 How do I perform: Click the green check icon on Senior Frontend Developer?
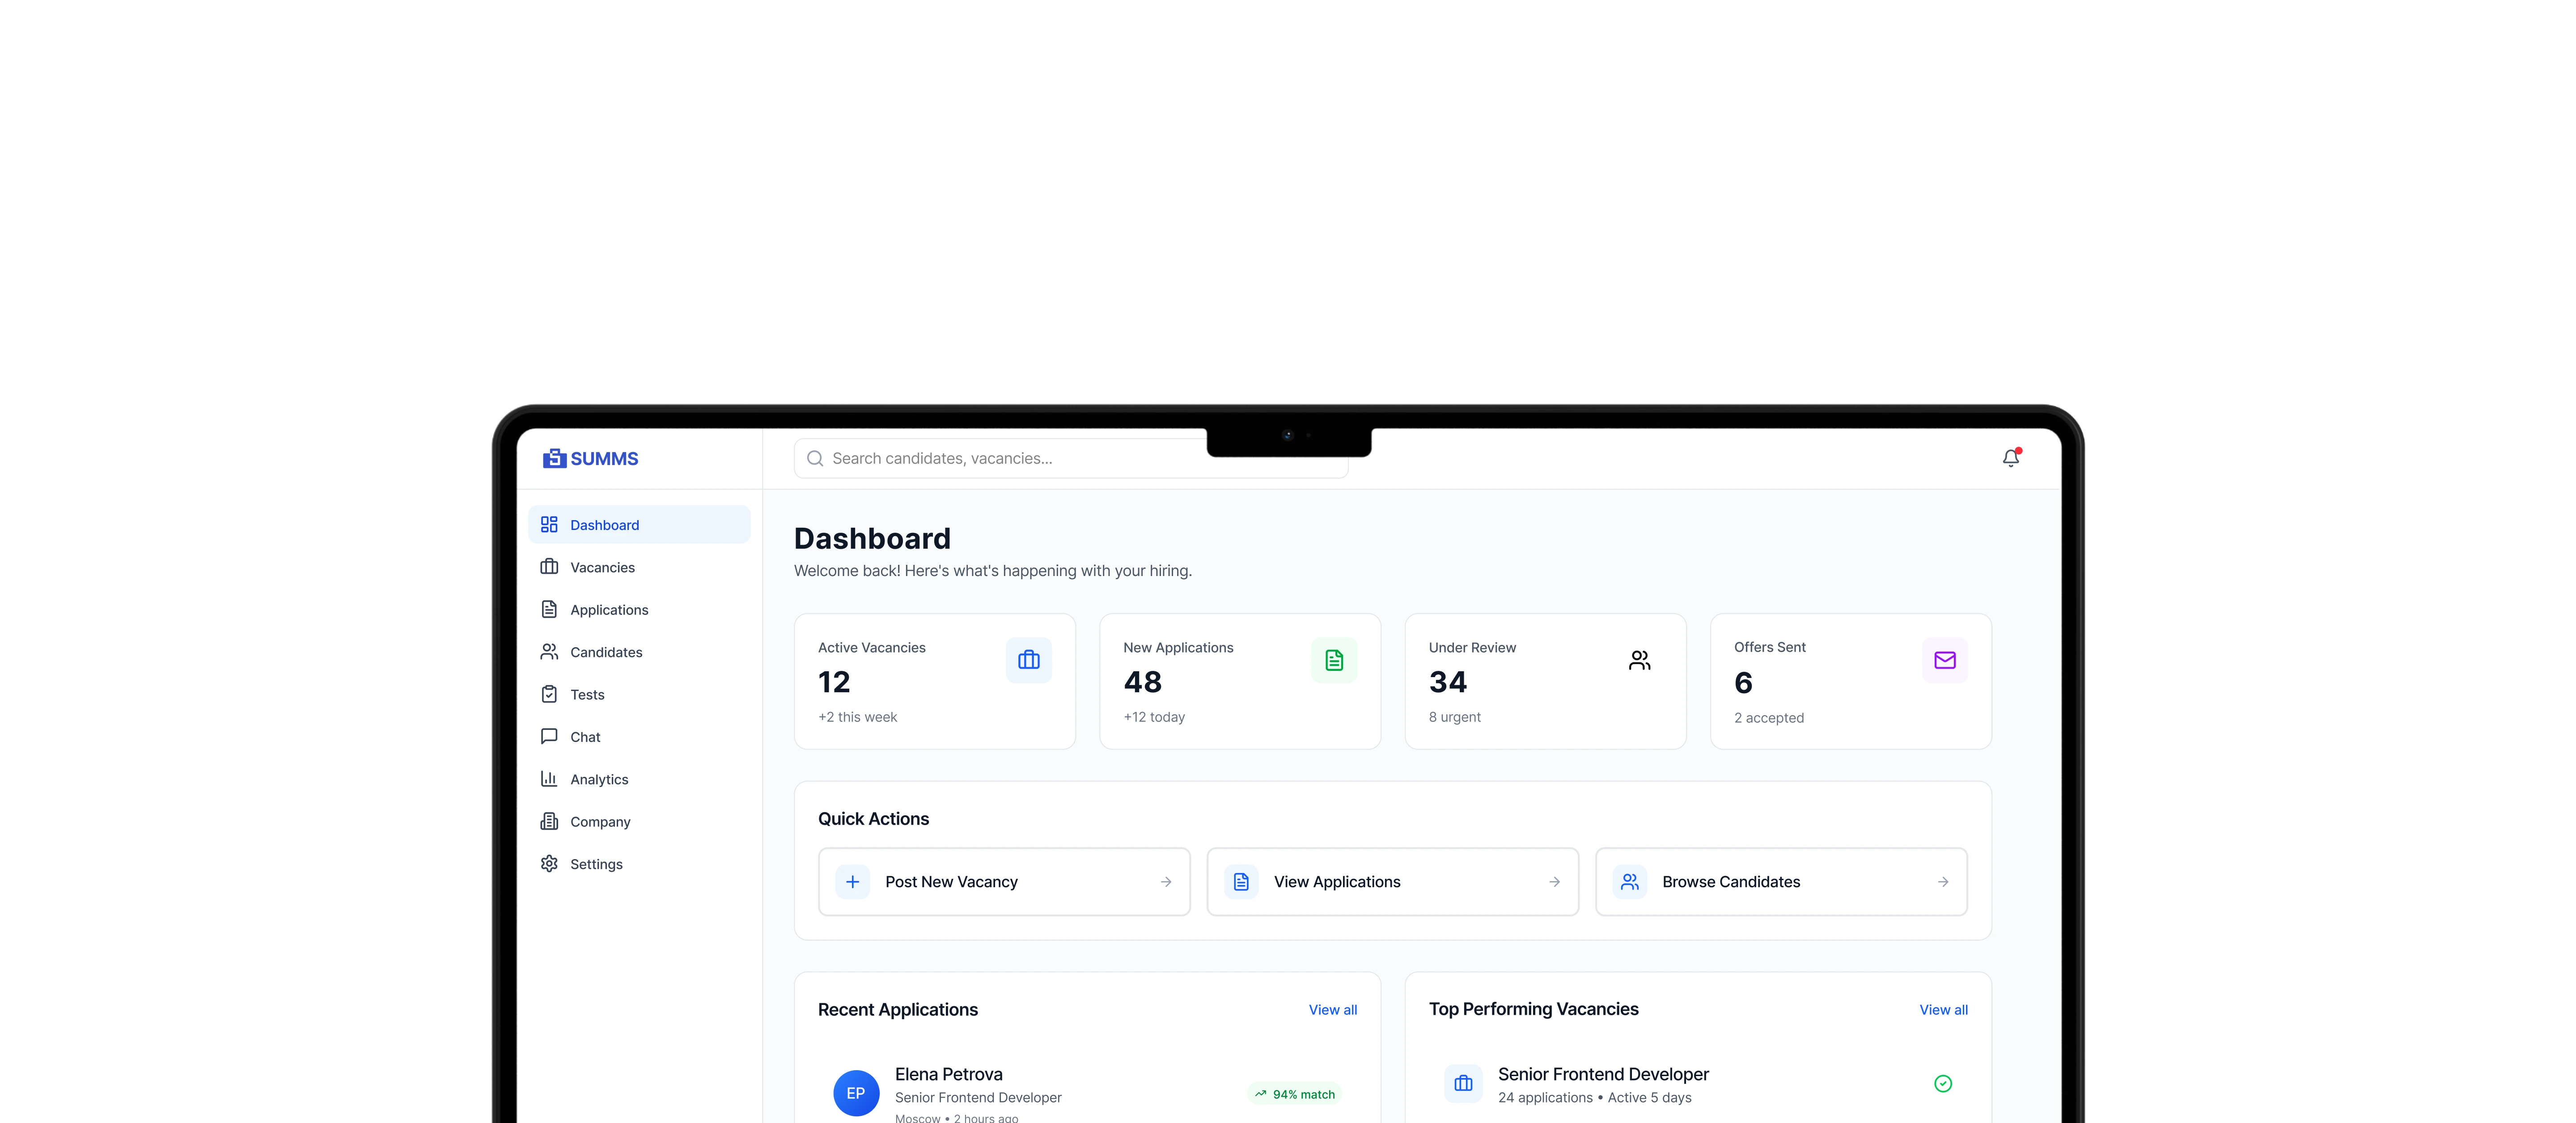(x=1943, y=1083)
